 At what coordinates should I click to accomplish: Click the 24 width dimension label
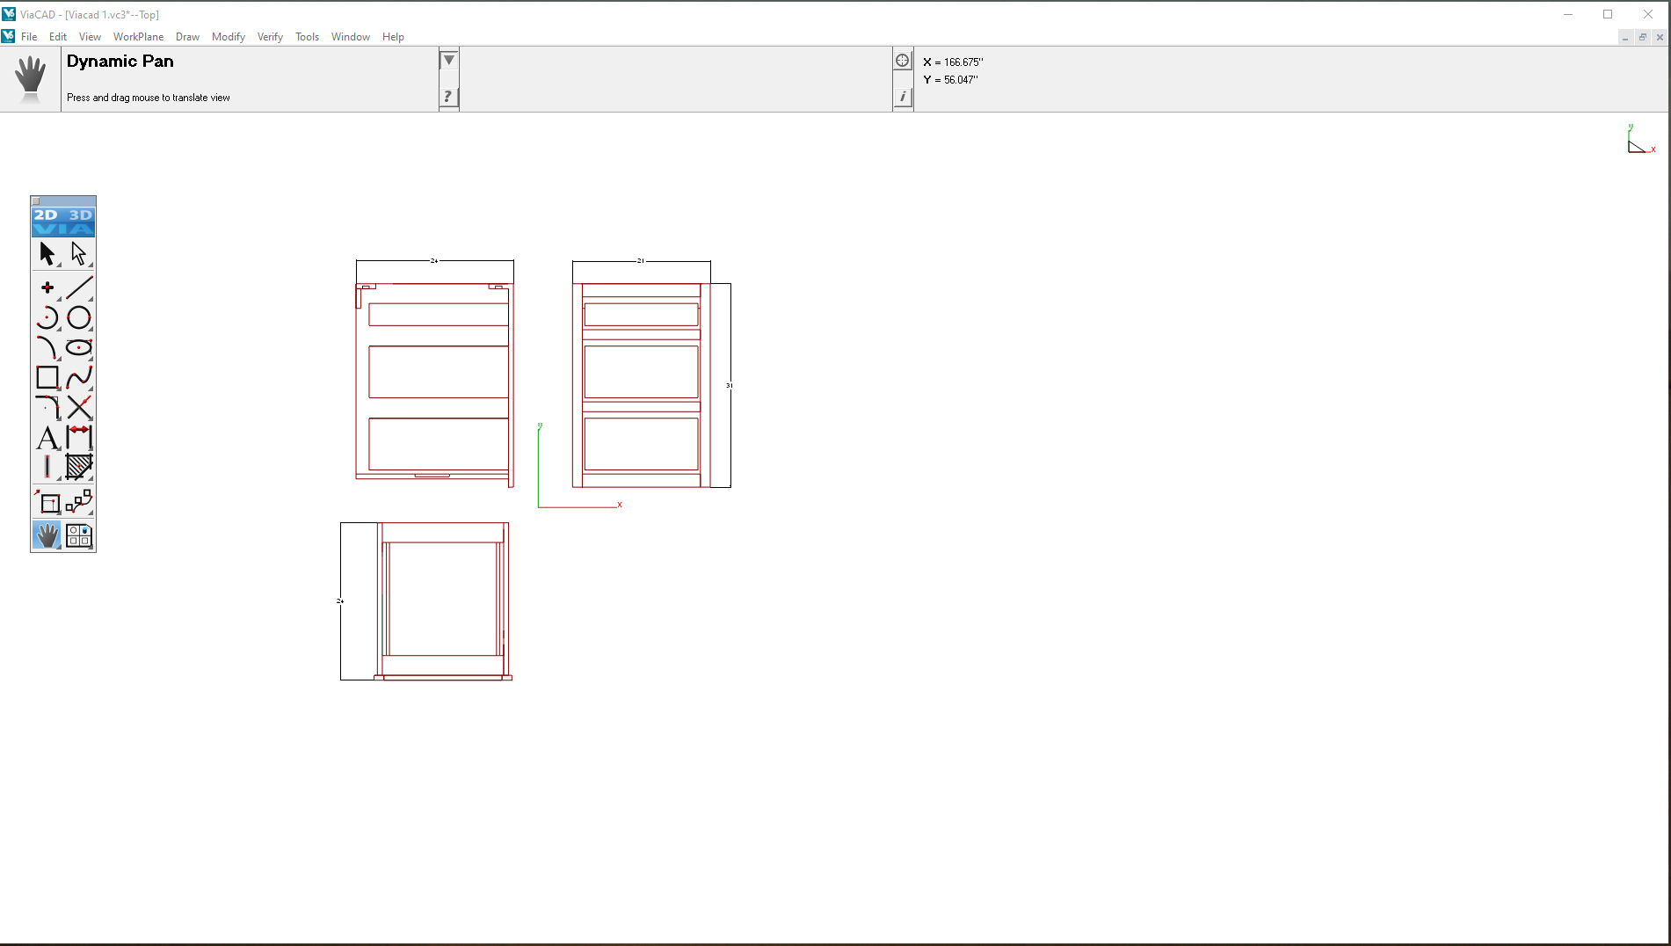[x=434, y=261]
